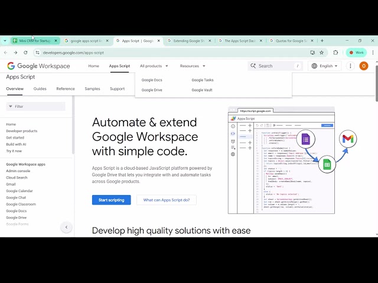Open Cloud Search sidebar link
Screen dimensions: 378x283
[x=17, y=177]
